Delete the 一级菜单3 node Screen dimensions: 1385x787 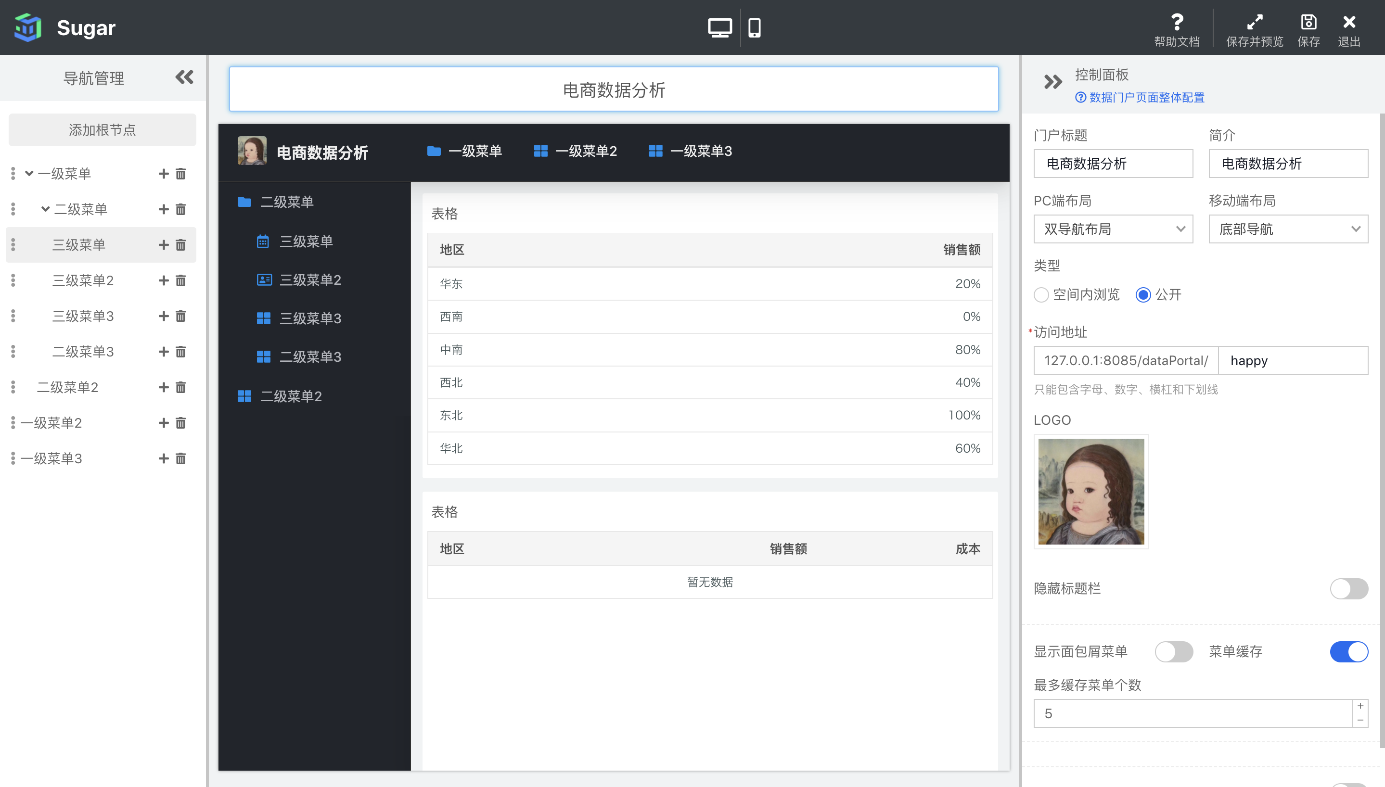[180, 458]
